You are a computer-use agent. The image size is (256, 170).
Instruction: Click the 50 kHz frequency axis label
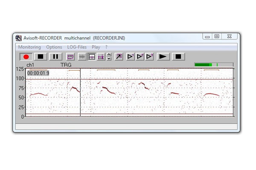[21, 98]
